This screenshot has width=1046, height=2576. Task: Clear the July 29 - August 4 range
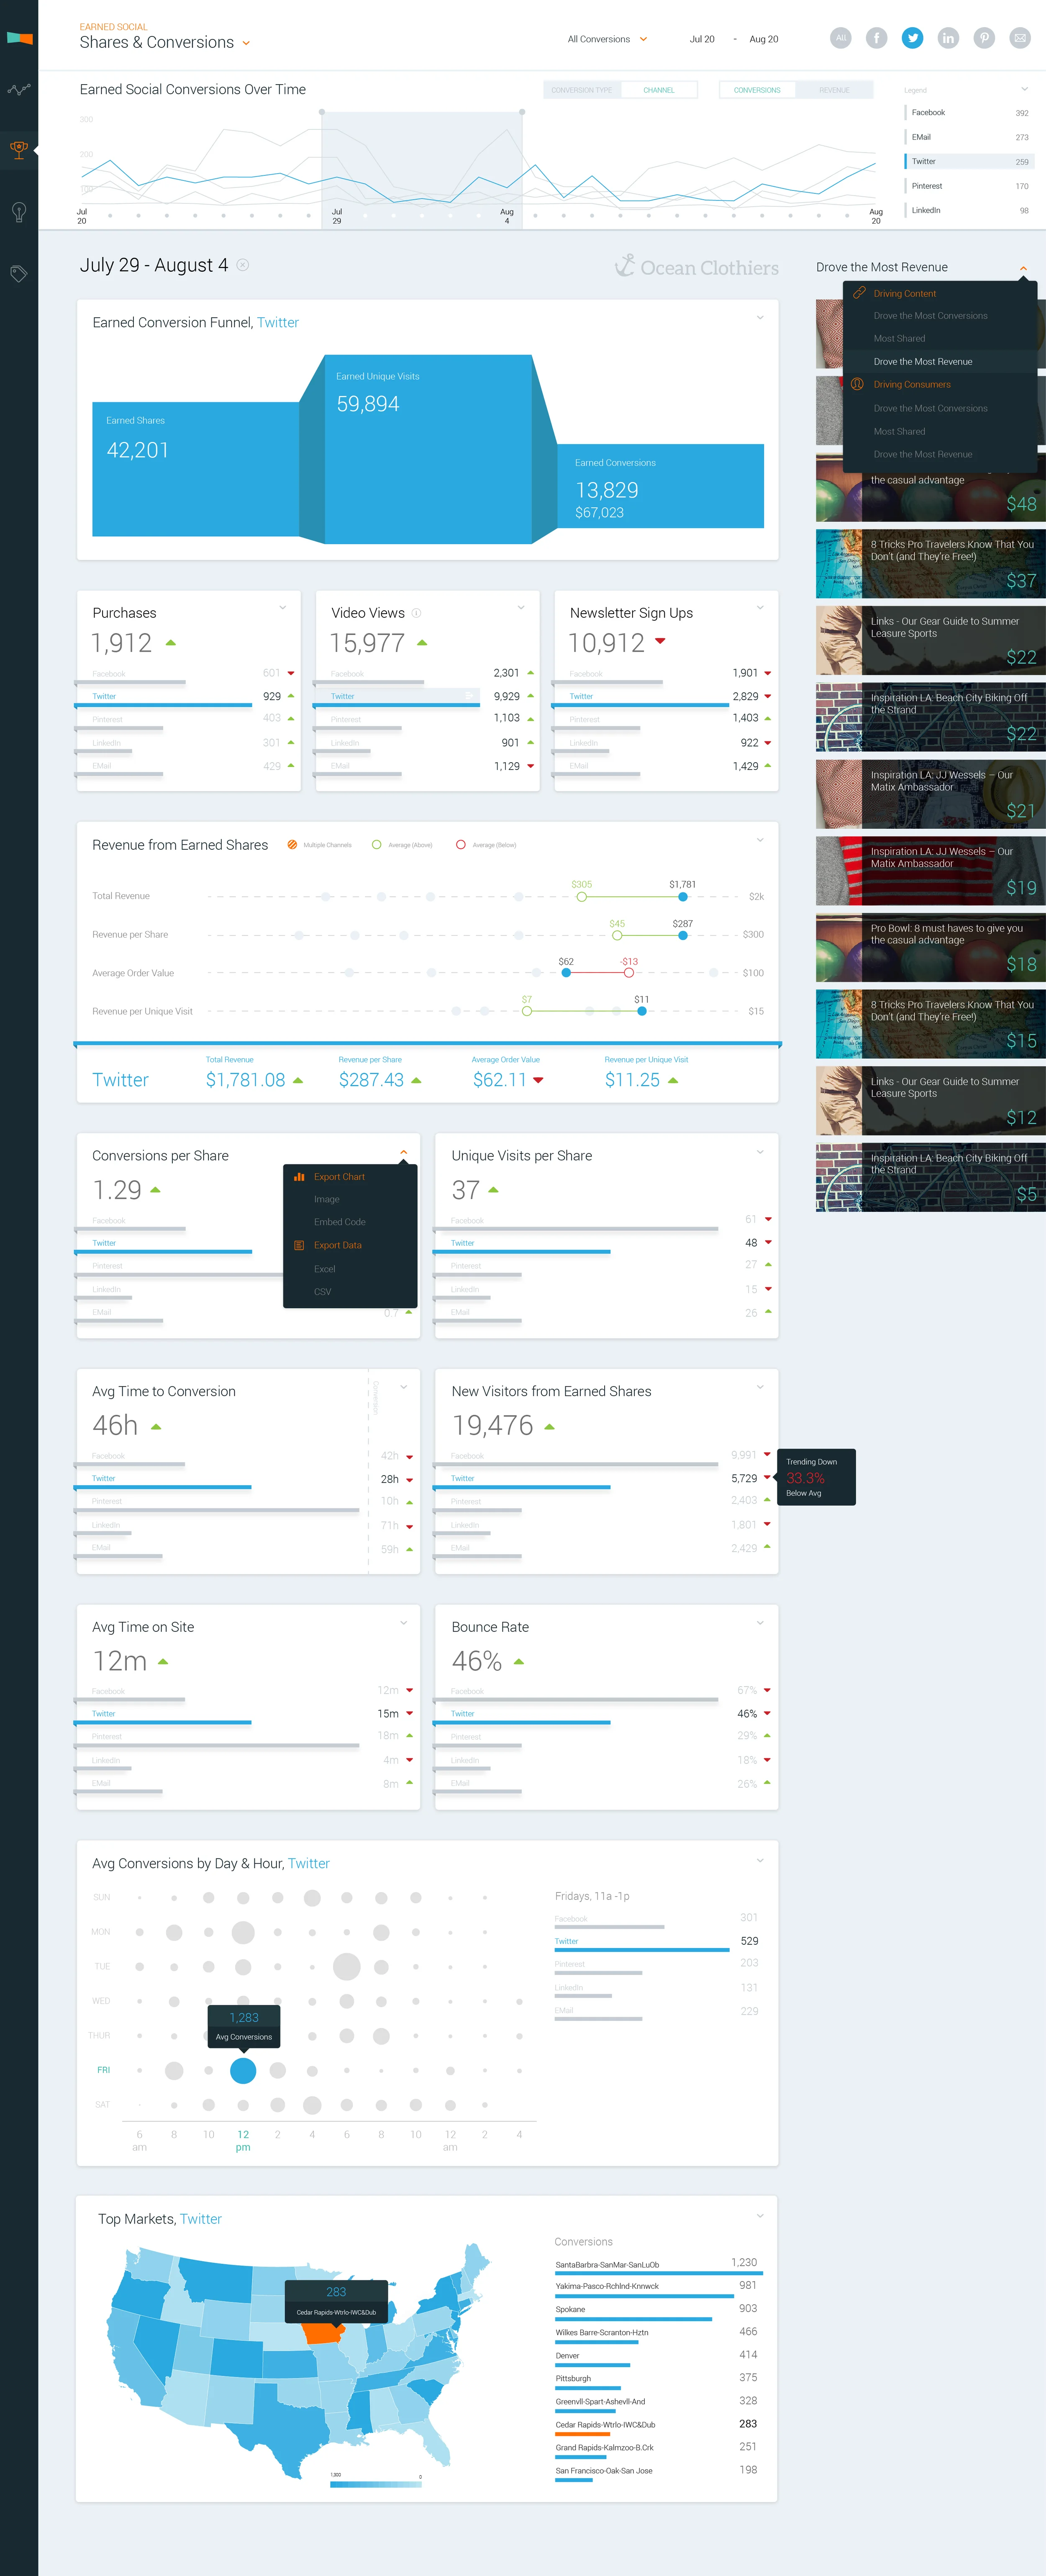coord(243,265)
